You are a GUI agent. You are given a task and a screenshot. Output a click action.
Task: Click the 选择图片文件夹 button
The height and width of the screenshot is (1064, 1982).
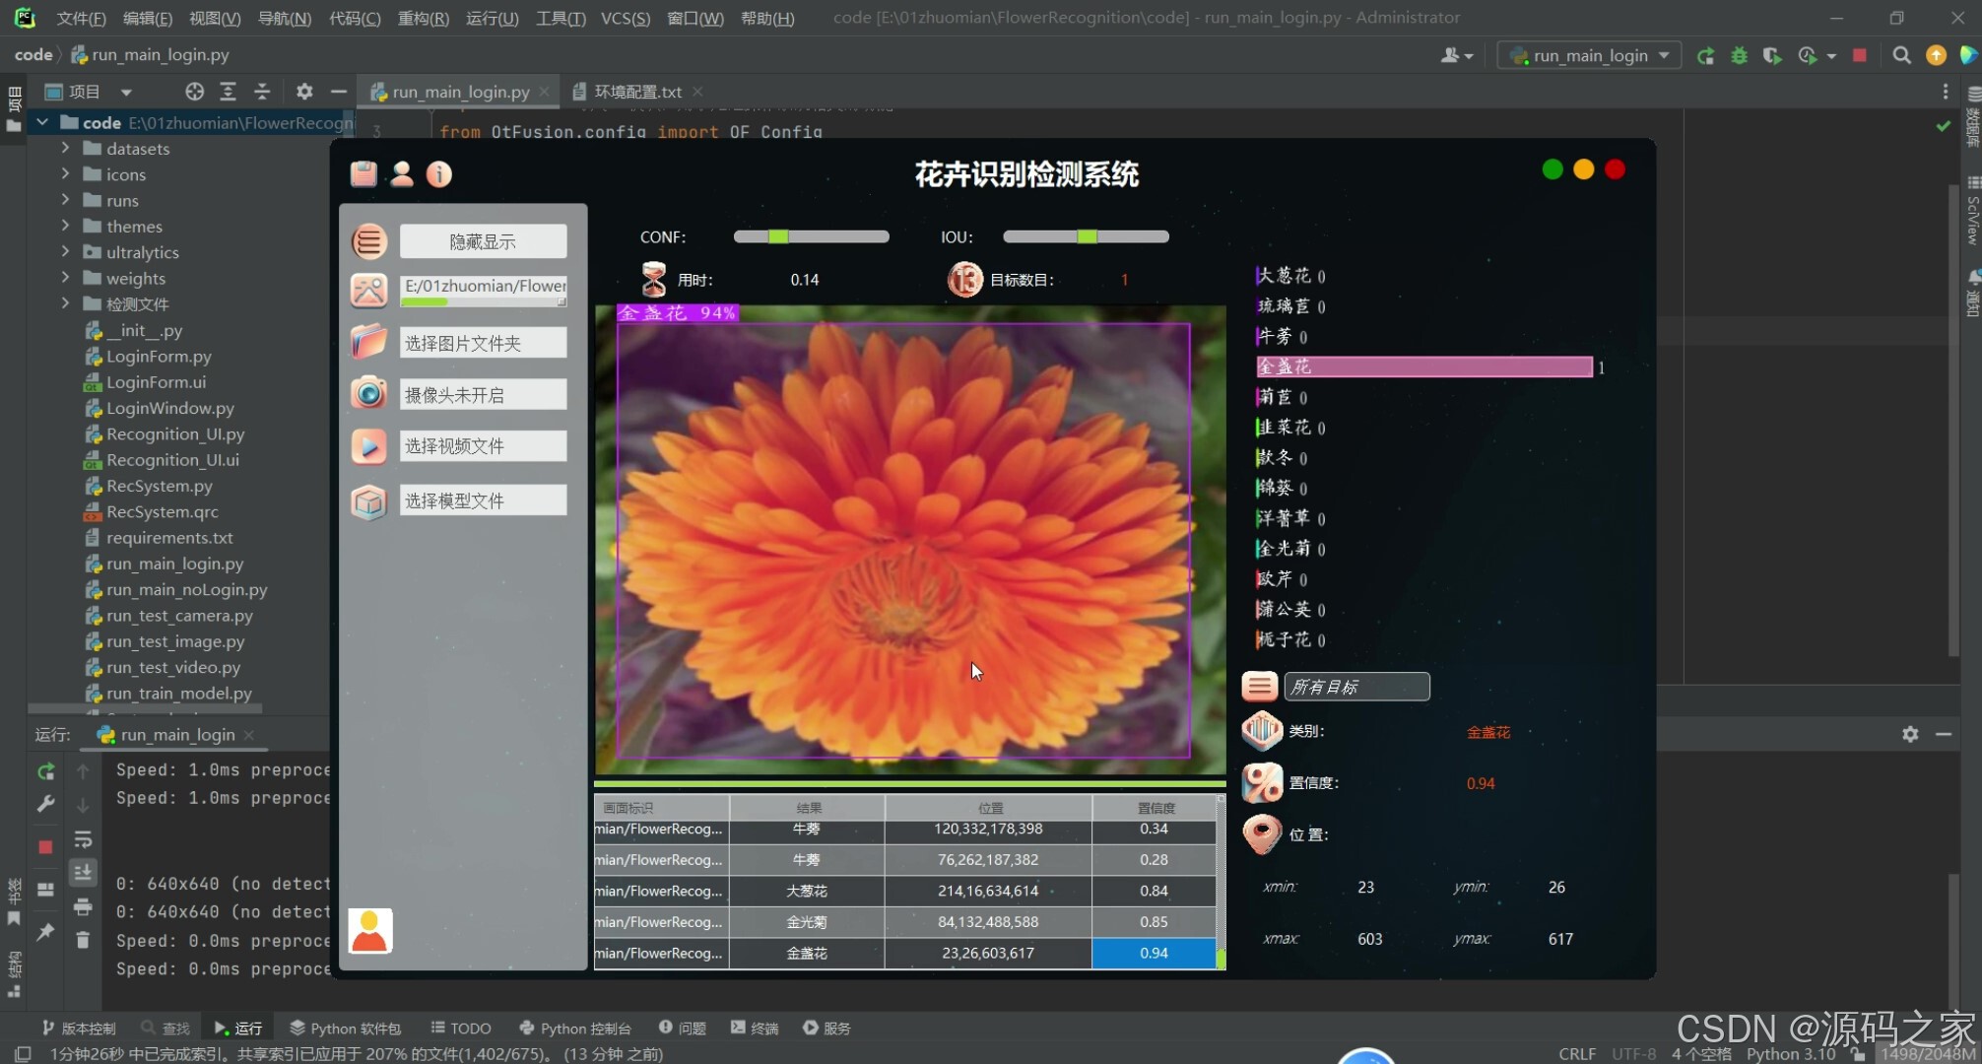click(482, 342)
